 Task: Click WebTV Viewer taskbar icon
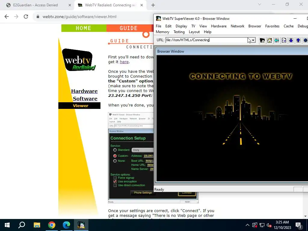[x=81, y=225]
